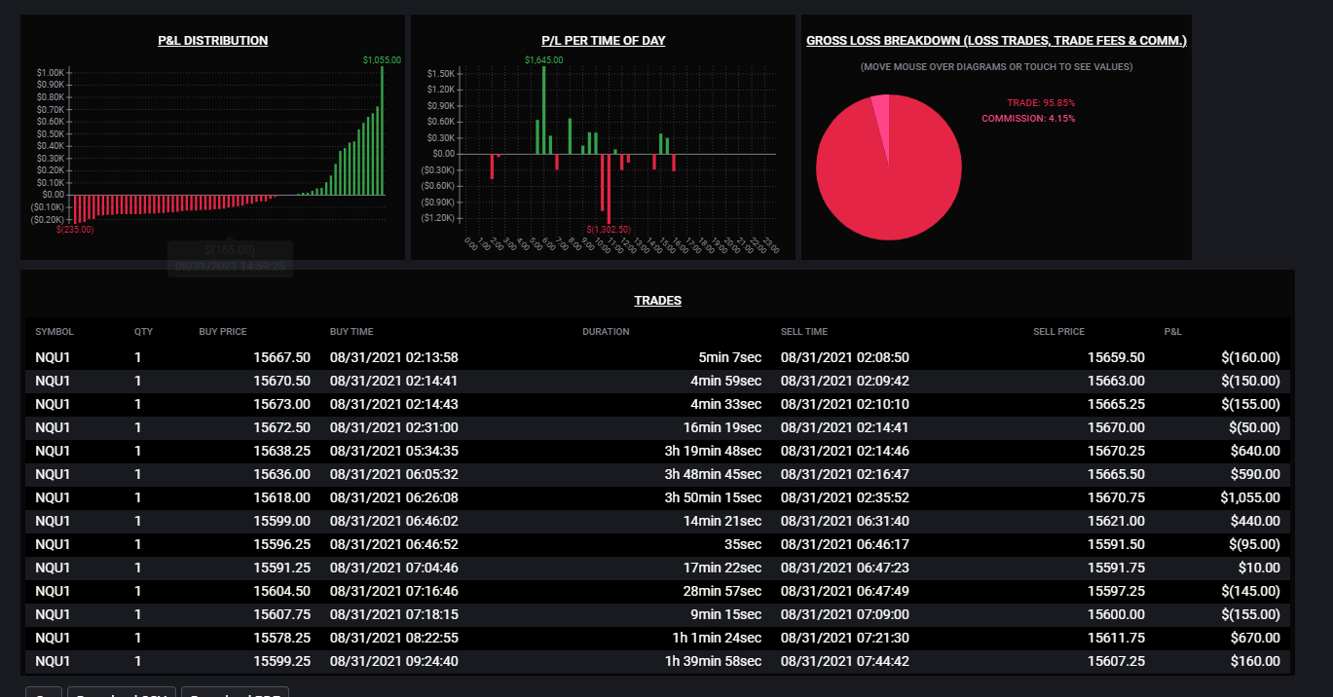1333x697 pixels.
Task: Click the tallest green $1,055.00 distribution bar
Action: pos(383,131)
